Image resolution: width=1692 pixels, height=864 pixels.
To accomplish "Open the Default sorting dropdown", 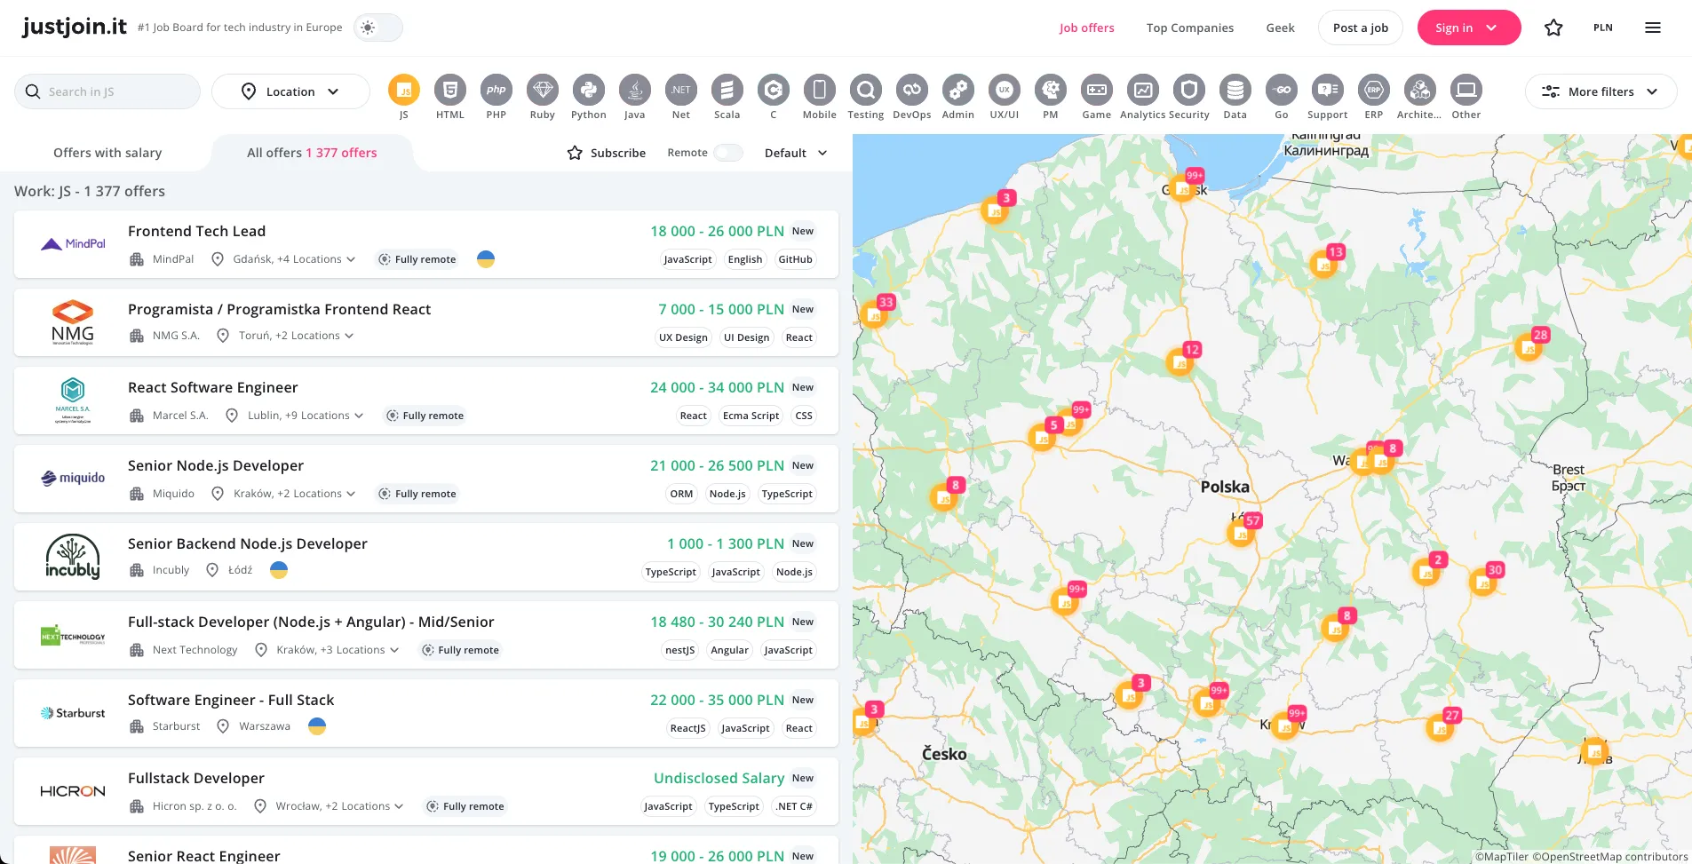I will 796,153.
